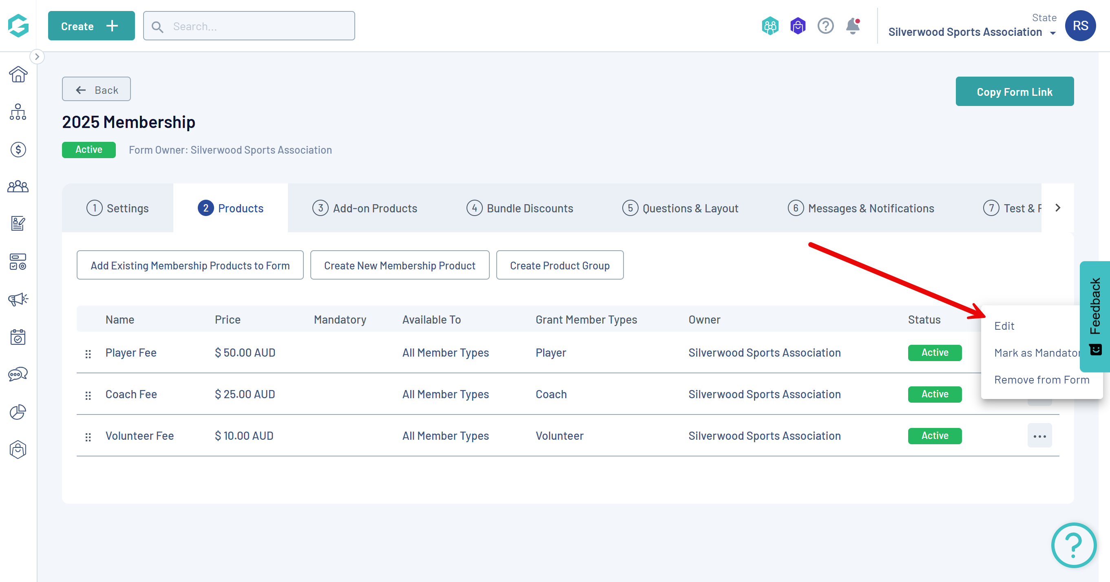Image resolution: width=1110 pixels, height=582 pixels.
Task: Open the calendar events sidebar icon
Action: (x=18, y=337)
